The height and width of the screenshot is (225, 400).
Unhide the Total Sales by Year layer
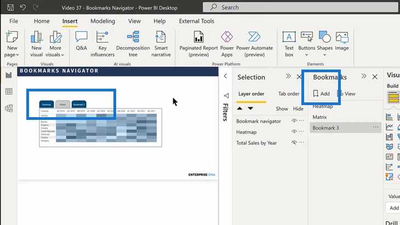coord(294,142)
